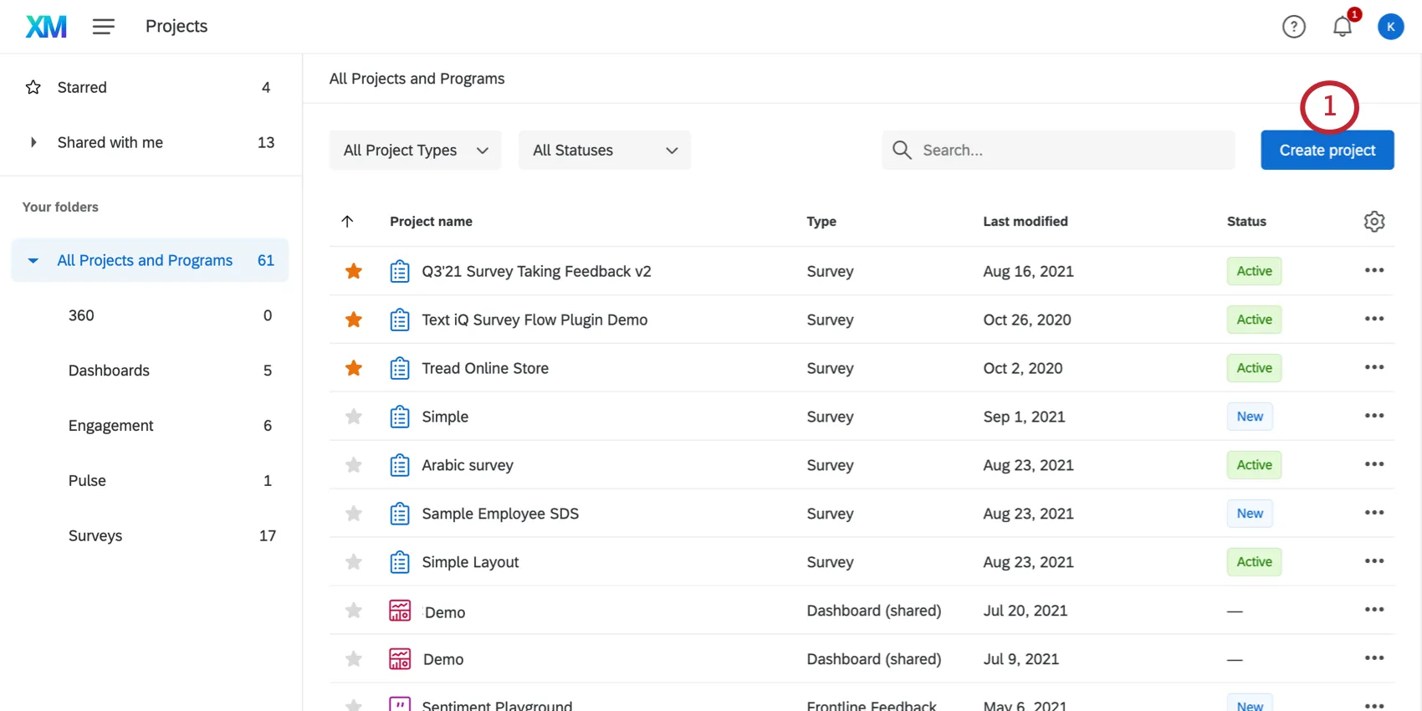The height and width of the screenshot is (711, 1422).
Task: Open the All Project Types dropdown
Action: (415, 151)
